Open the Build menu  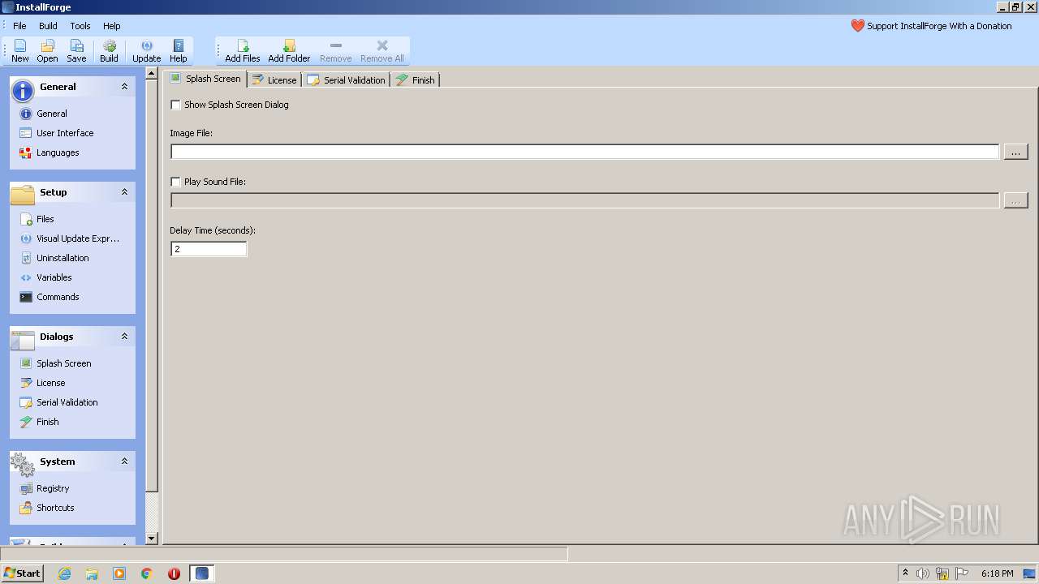(48, 26)
